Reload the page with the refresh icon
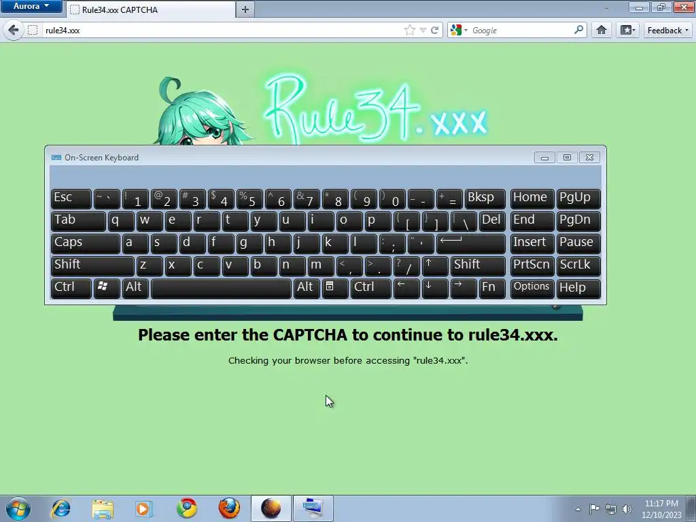The image size is (696, 522). [x=434, y=30]
